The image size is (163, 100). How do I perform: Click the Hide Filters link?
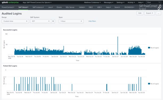click(92, 21)
